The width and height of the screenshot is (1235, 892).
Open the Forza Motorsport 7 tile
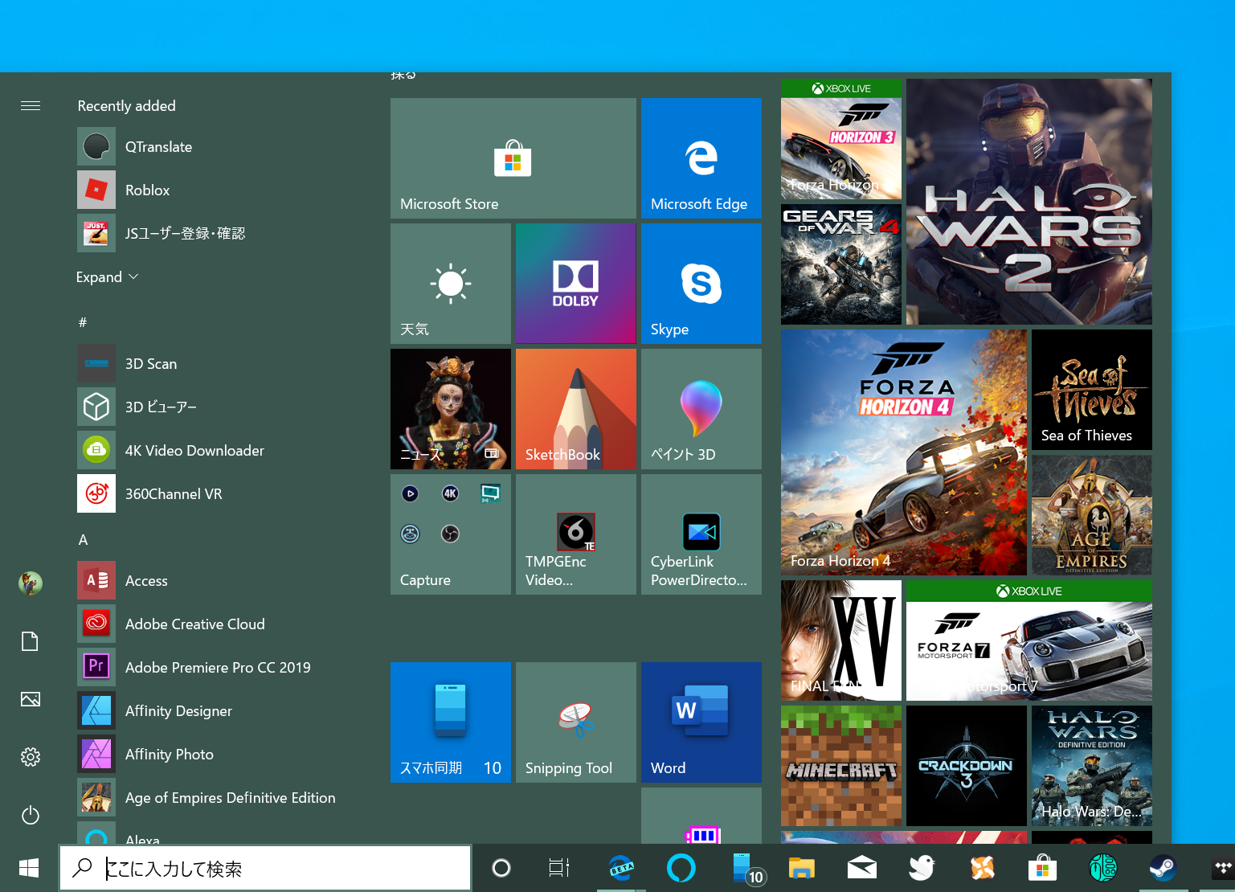pyautogui.click(x=1029, y=640)
